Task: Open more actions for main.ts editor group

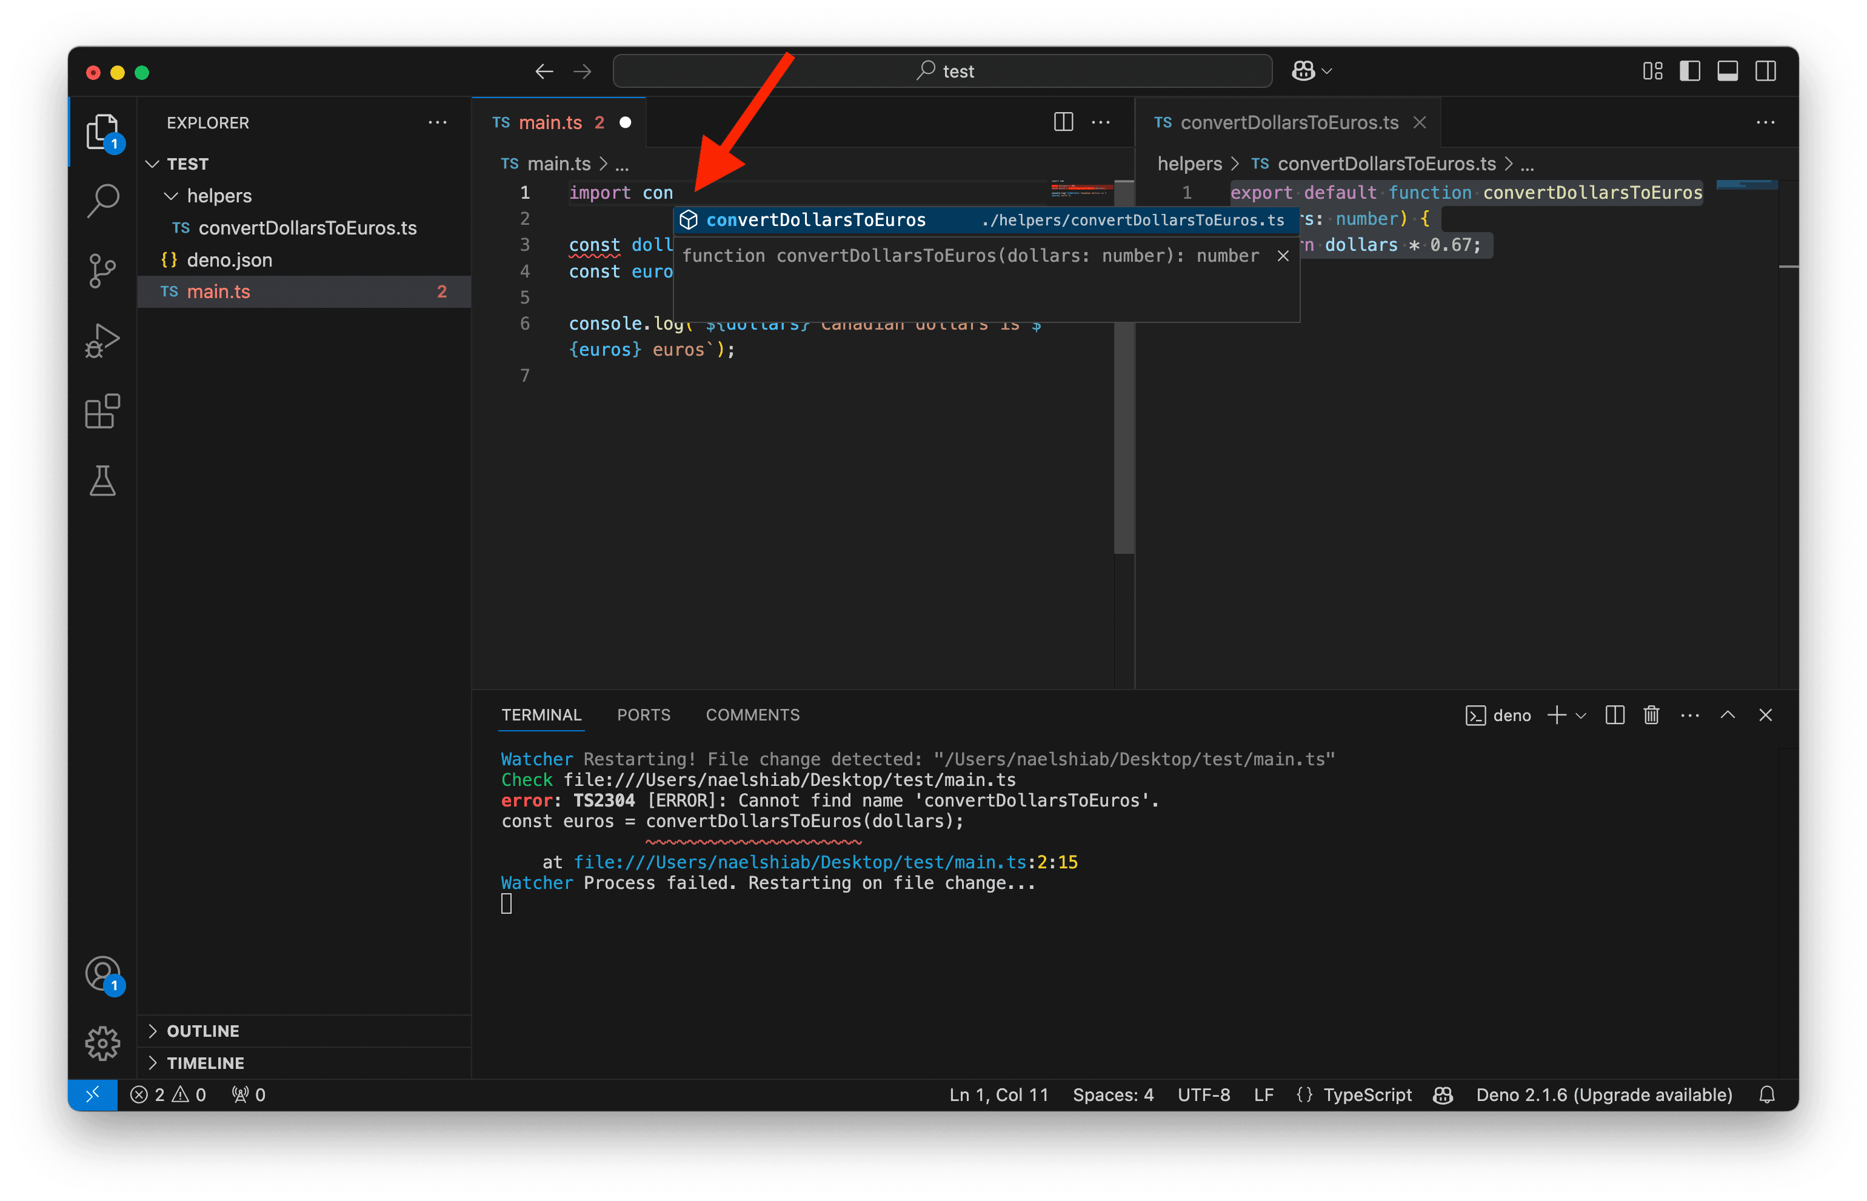Action: [x=1101, y=122]
